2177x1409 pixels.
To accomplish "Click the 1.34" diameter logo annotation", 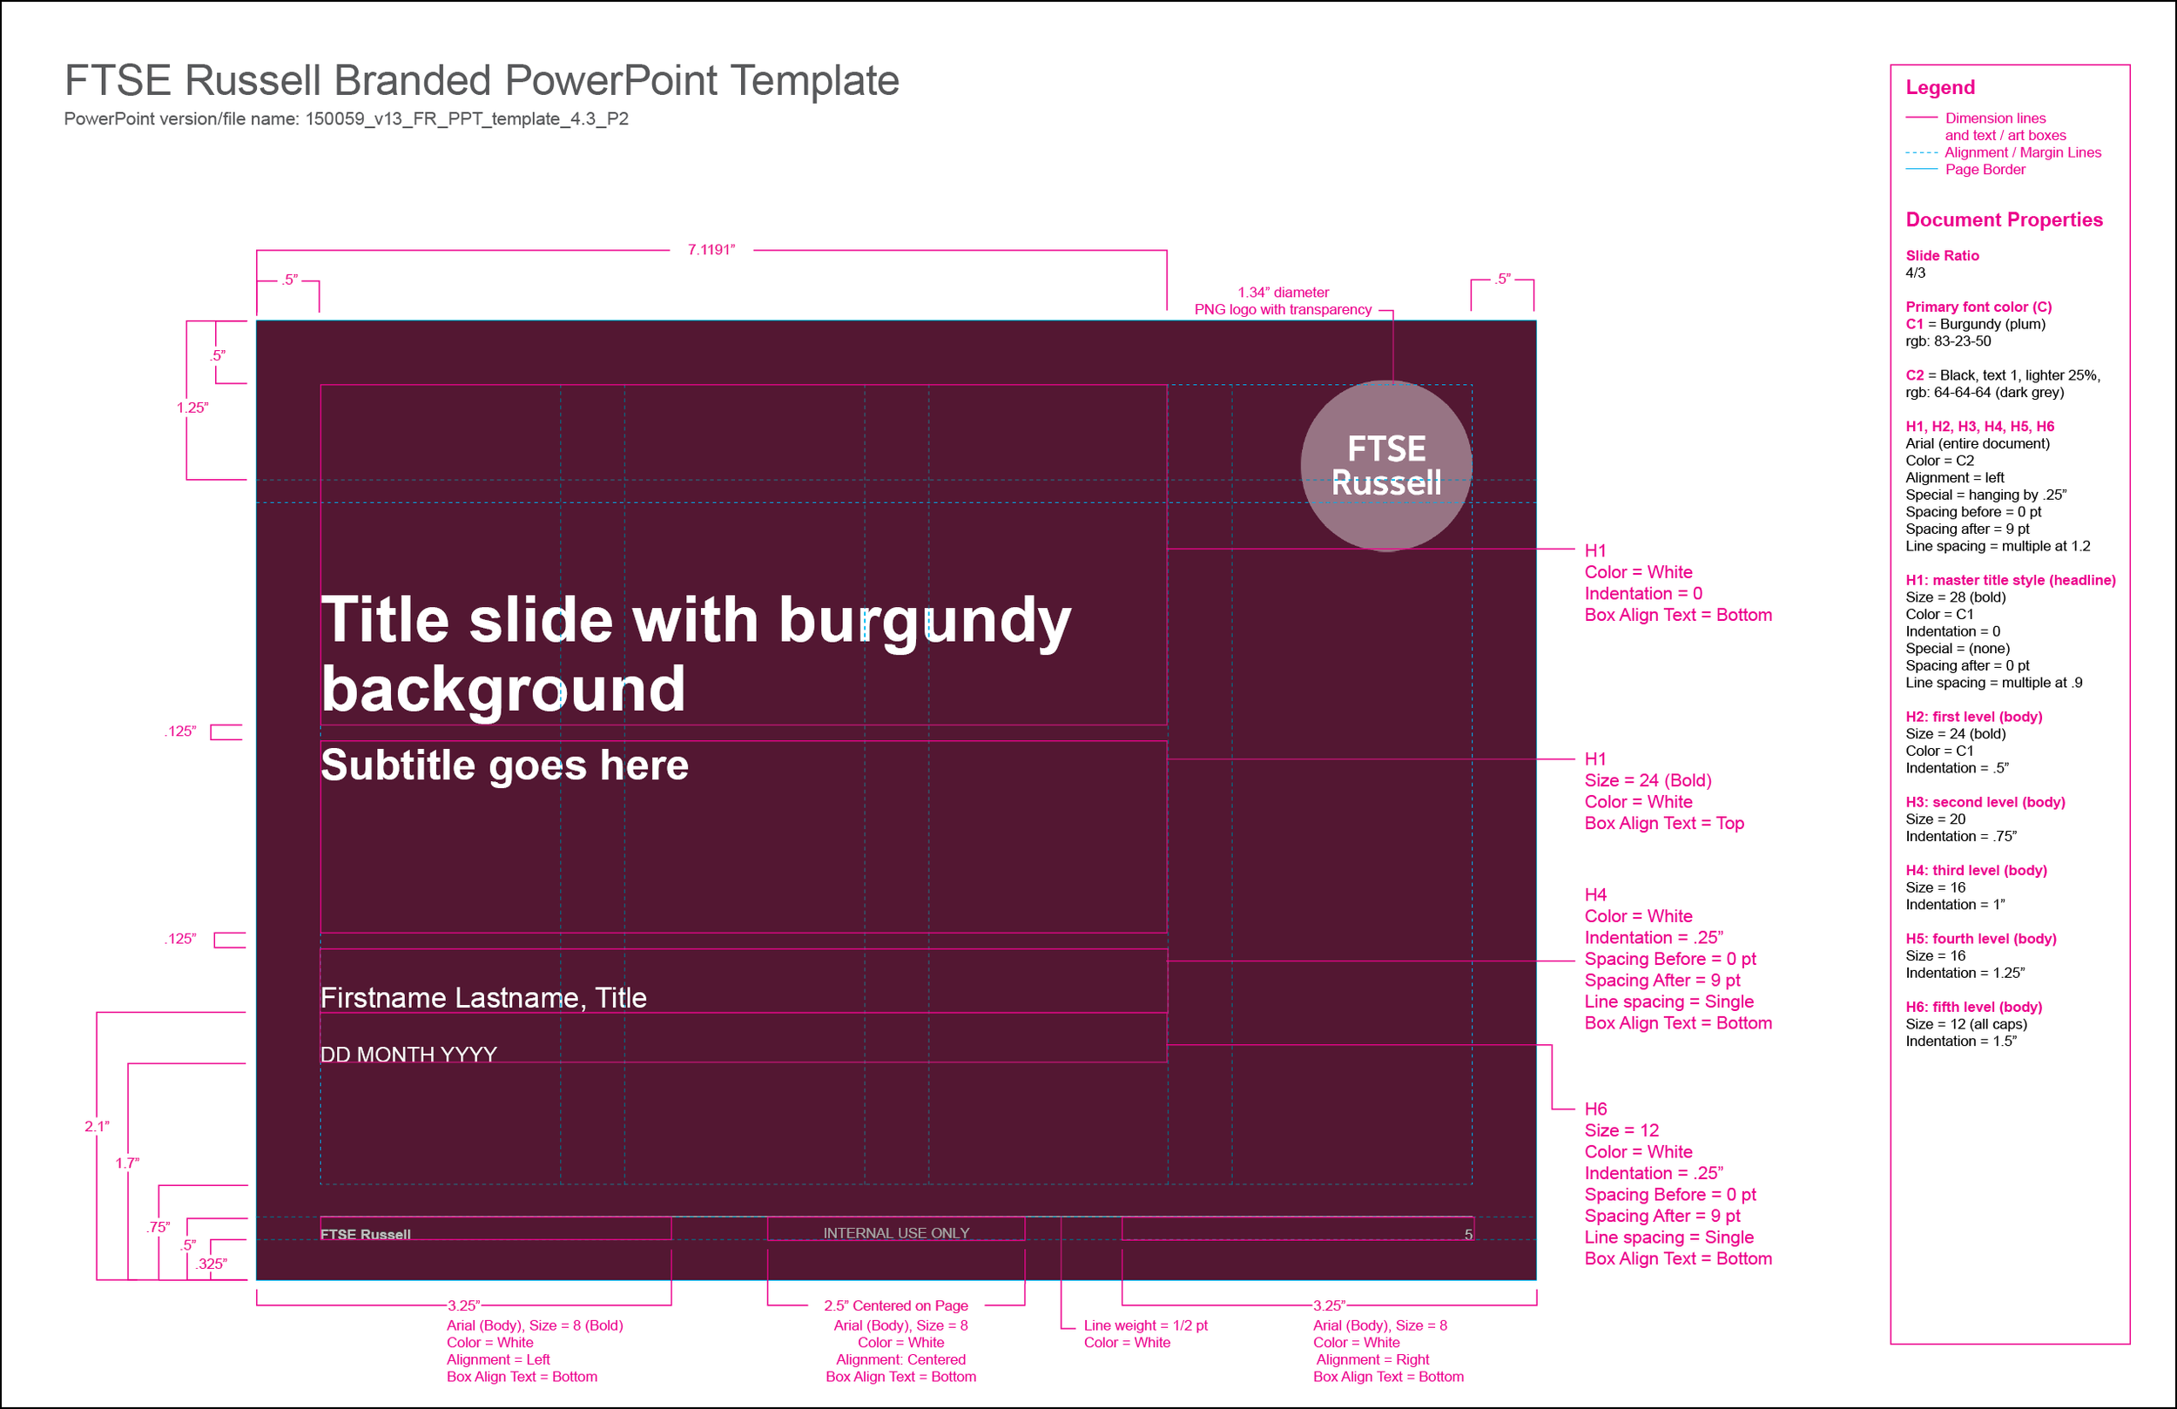I will click(x=1283, y=293).
